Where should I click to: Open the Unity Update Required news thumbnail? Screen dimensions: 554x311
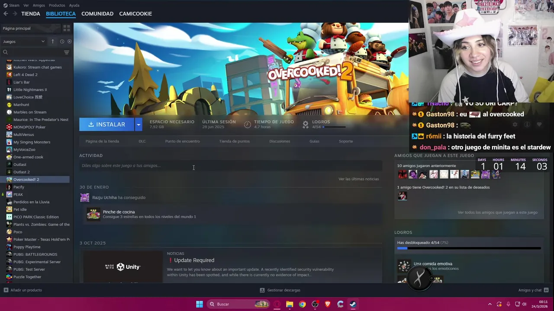pos(123,267)
